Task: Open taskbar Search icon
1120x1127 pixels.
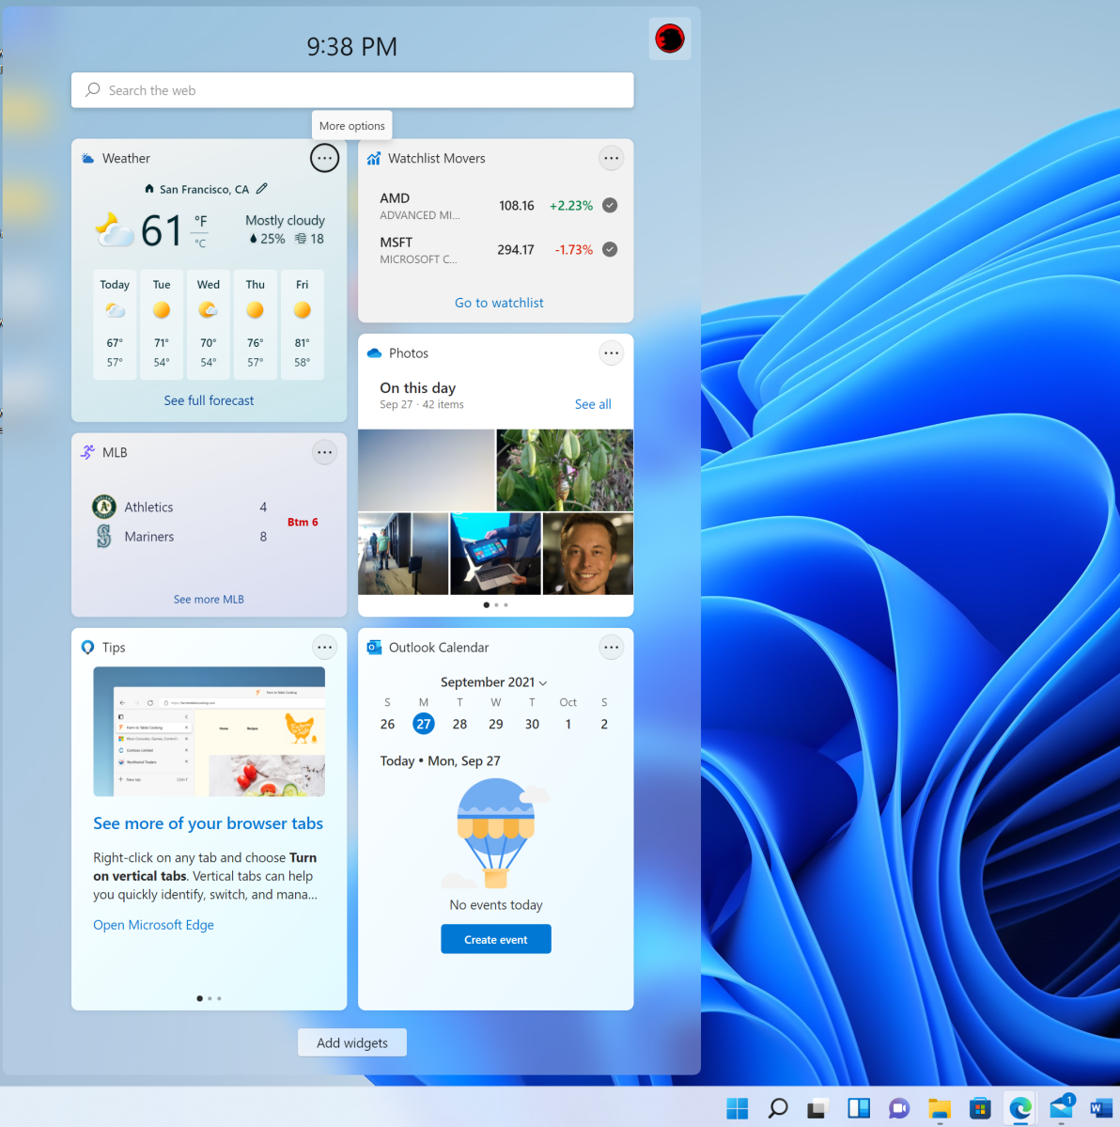Action: 777,1108
